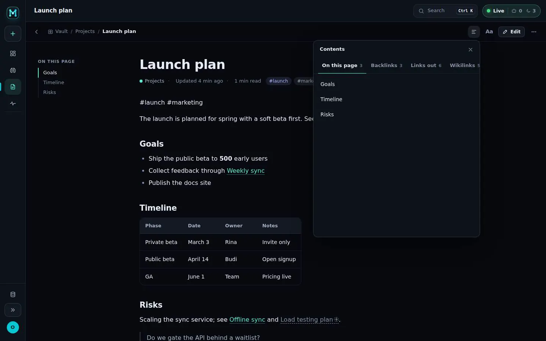
Task: Expand the sidebar with double chevron
Action: tap(13, 310)
